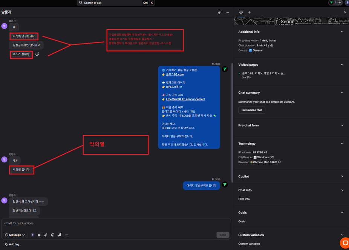This screenshot has width=349, height=250.
Task: Click the plus icon in details panel
Action: tap(249, 12)
